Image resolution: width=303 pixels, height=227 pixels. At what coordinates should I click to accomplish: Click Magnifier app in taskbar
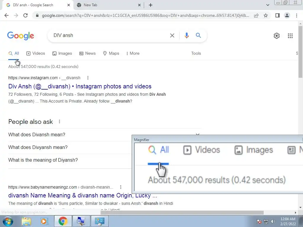81,221
